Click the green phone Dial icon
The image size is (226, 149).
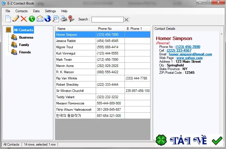[32, 19]
